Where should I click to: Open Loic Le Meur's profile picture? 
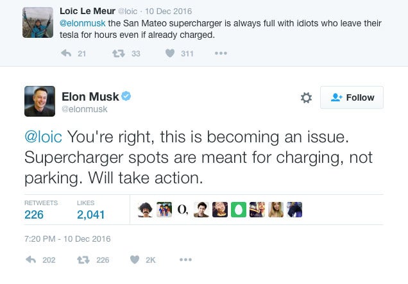38,22
